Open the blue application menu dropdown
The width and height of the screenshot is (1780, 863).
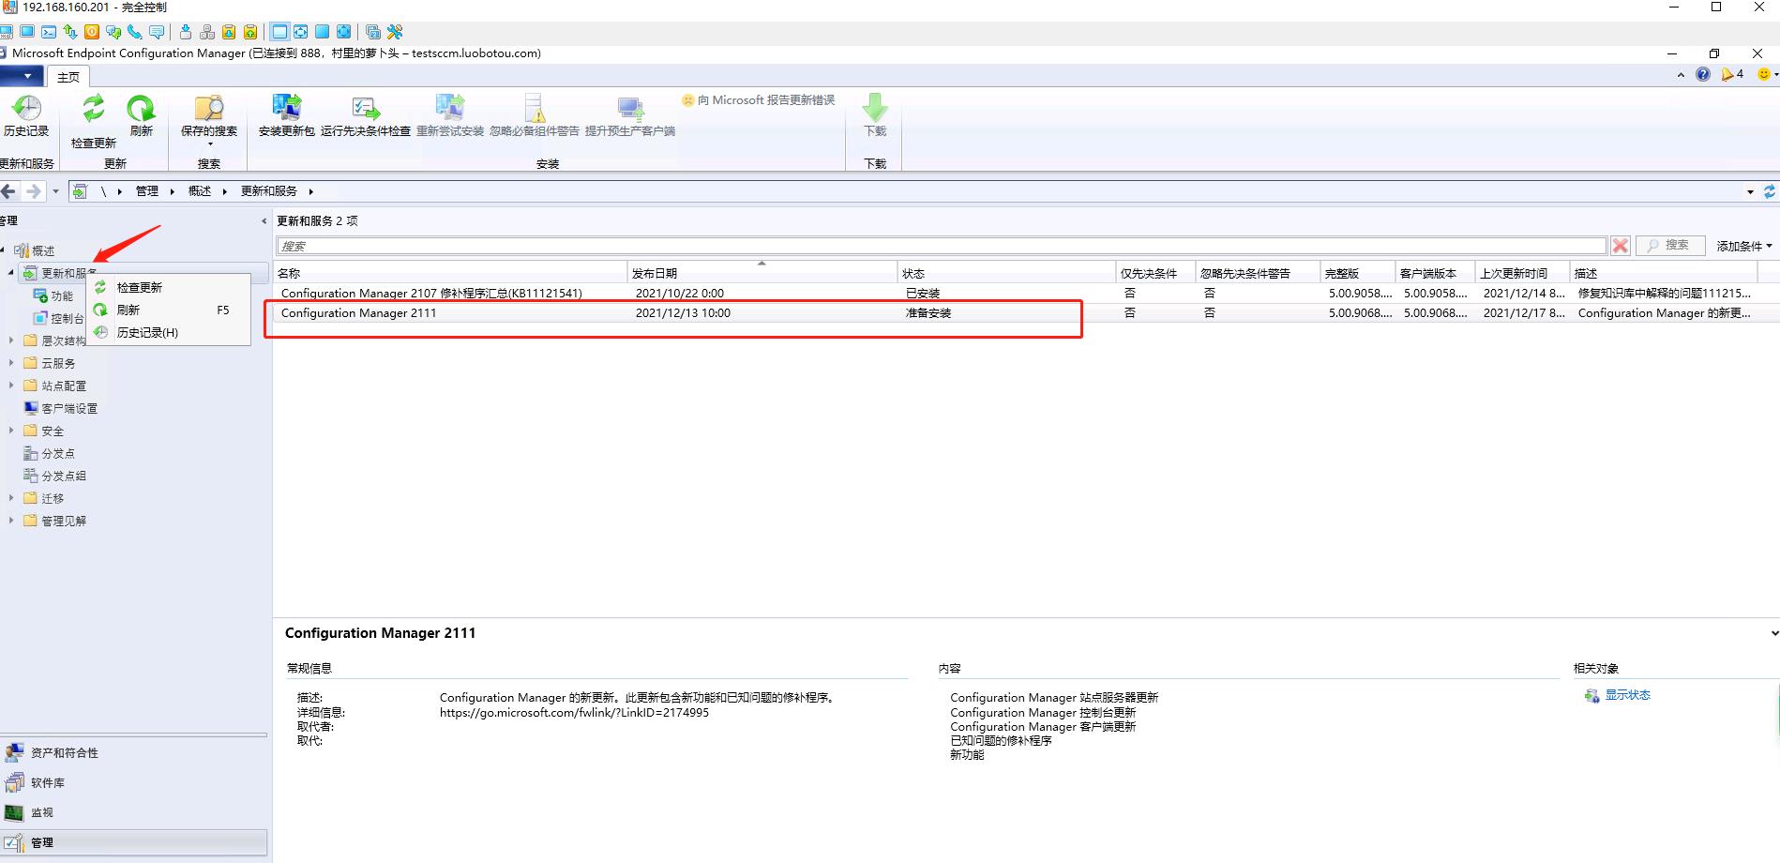[x=22, y=76]
